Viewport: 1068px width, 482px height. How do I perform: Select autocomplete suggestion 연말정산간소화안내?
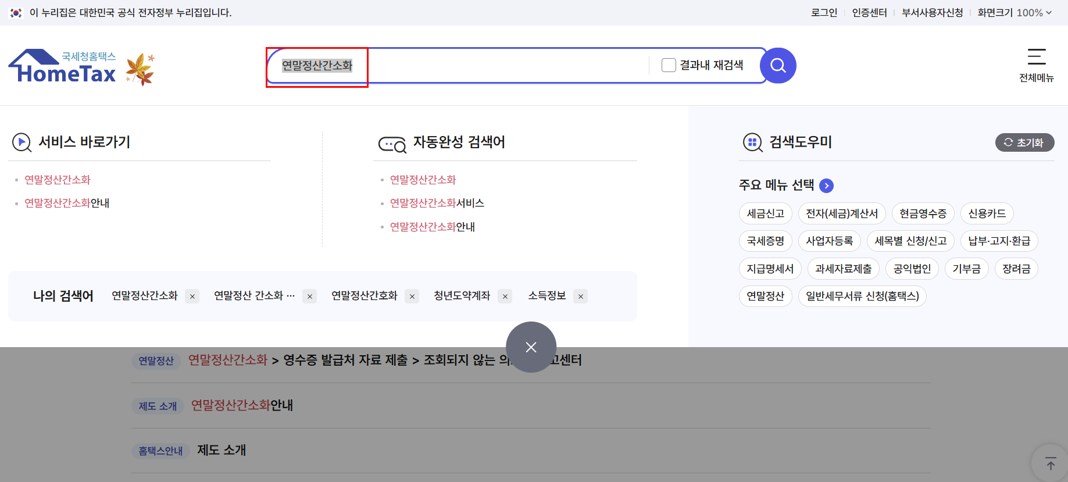pyautogui.click(x=432, y=227)
